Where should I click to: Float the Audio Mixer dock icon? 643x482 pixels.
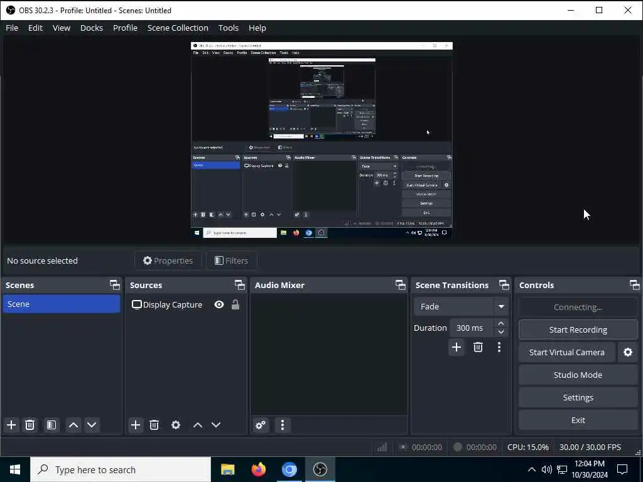coord(400,285)
